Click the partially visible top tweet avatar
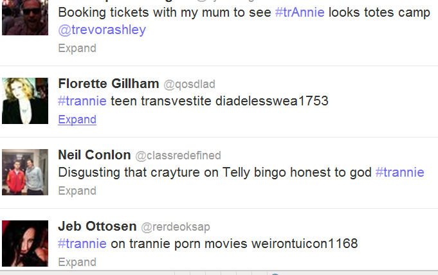438x275 pixels. coord(25,17)
